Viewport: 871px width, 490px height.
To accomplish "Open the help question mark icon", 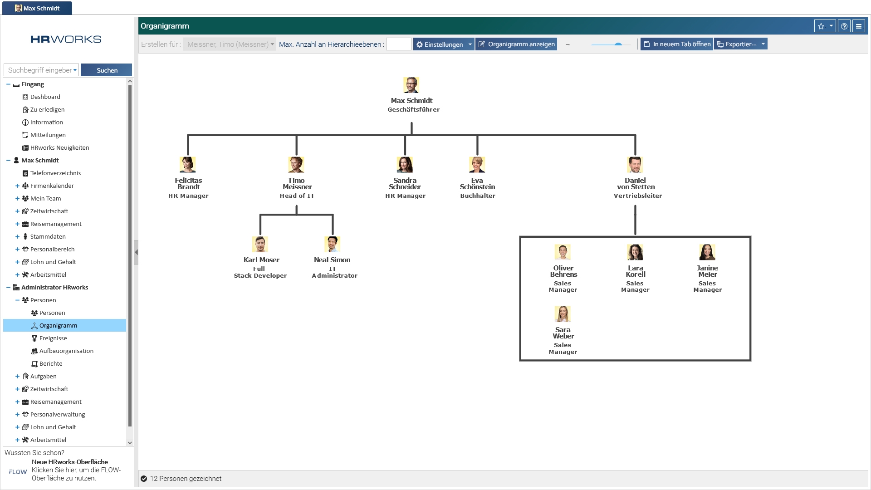I will [x=844, y=26].
